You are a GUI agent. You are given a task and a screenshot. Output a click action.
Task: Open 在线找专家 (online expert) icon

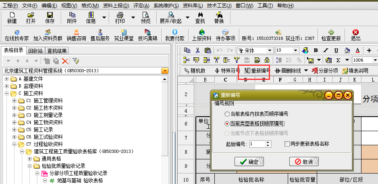[x=17, y=35]
